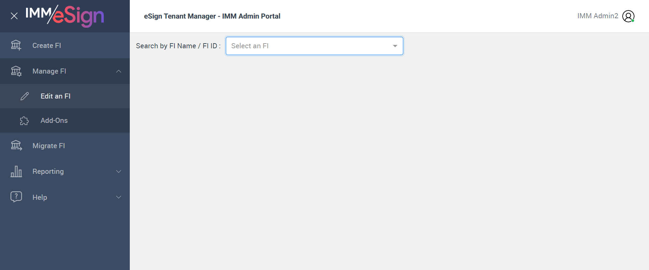This screenshot has height=270, width=649.
Task: Expand the Reporting chevron
Action: (119, 171)
